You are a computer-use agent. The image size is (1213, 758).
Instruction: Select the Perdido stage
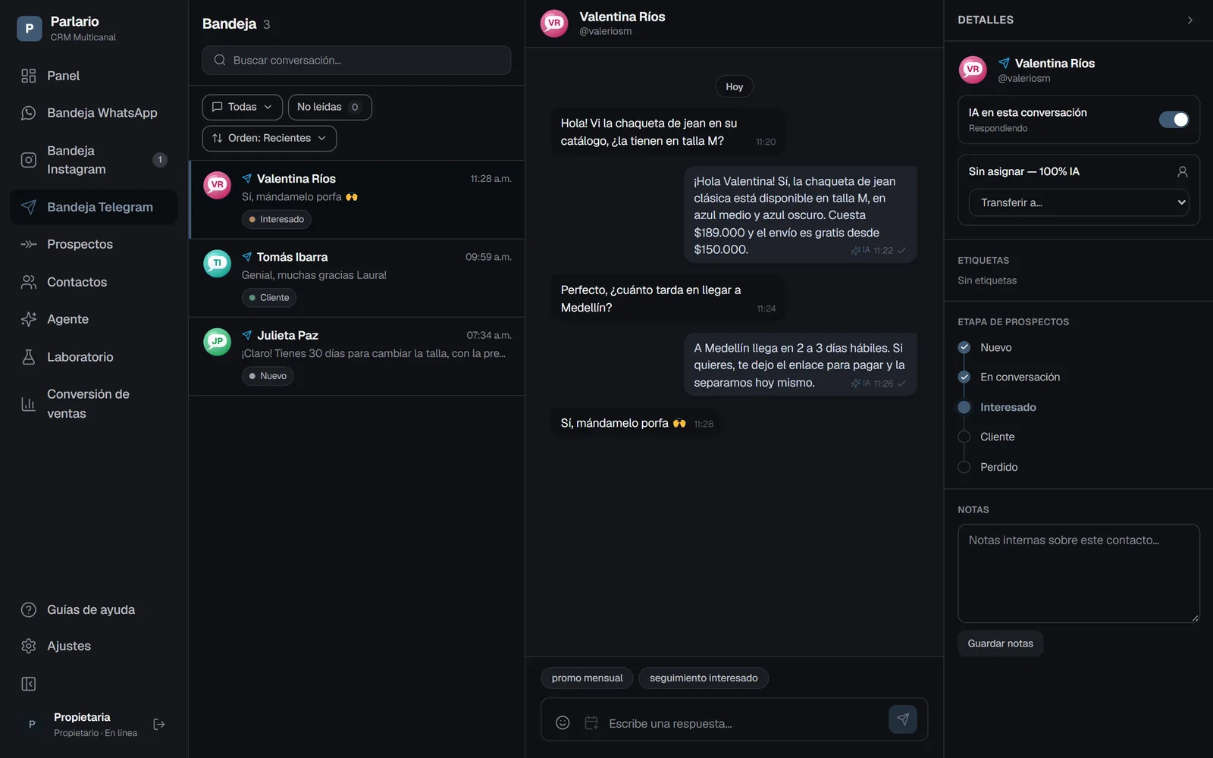click(988, 467)
